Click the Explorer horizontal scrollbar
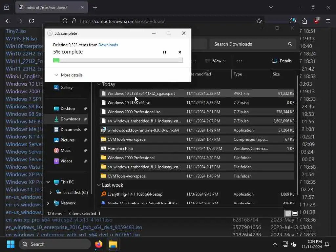This screenshot has width=336, height=252. [x=192, y=207]
